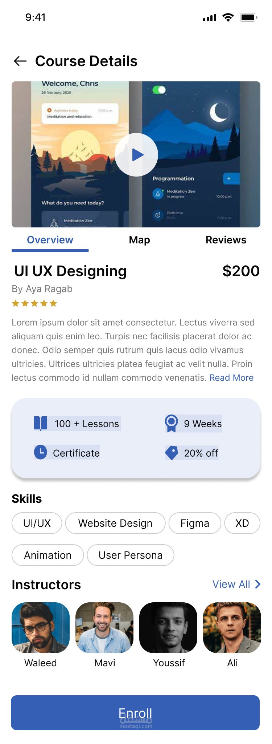Select instructor Youssif's avatar

[x=168, y=628]
